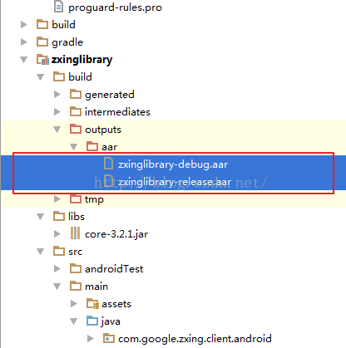Click the blue java source folder icon
This screenshot has width=346, height=348.
92,321
